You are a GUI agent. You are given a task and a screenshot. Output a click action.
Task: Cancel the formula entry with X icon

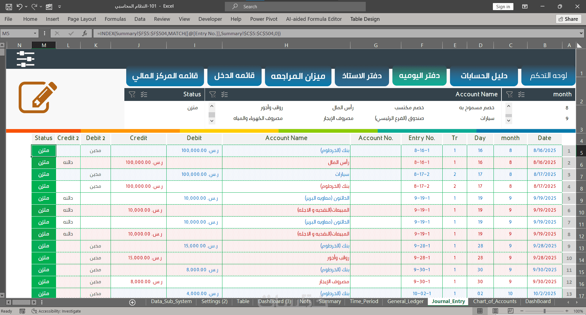(57, 33)
